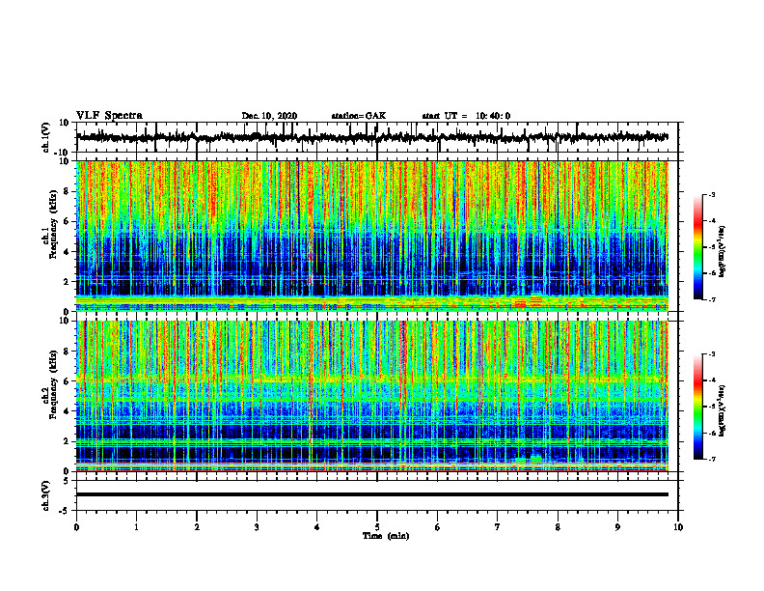Image resolution: width=764 pixels, height=591 pixels.
Task: Click the date 'Dec. 10, 2020'
Action: tap(269, 116)
